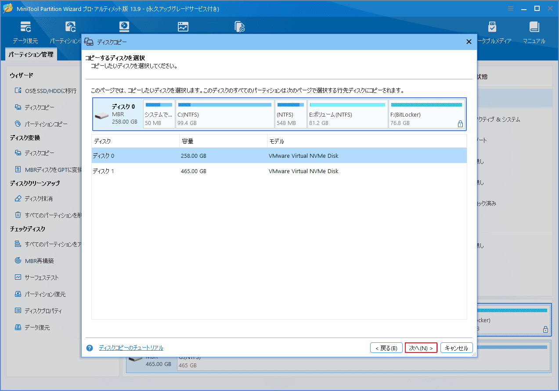Click the documents-with-magnifier toolbar icon
The width and height of the screenshot is (559, 391).
tap(240, 27)
